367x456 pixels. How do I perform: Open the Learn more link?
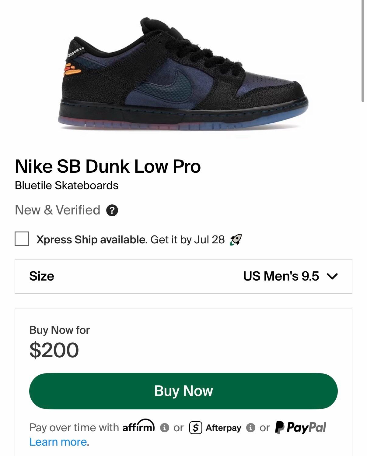point(58,442)
